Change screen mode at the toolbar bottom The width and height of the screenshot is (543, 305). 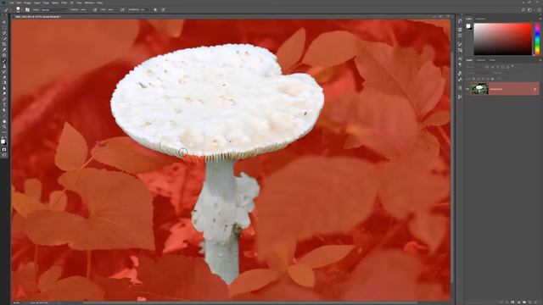(4, 155)
